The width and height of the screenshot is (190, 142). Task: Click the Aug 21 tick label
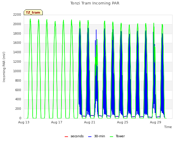tap(90, 122)
